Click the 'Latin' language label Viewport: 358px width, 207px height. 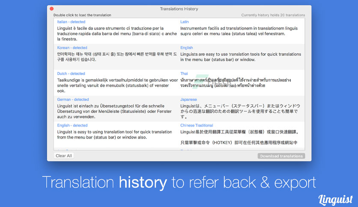coord(185,22)
